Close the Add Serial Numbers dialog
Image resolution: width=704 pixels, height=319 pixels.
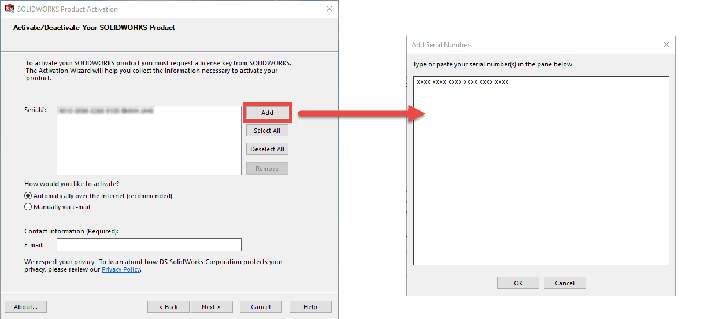point(666,45)
